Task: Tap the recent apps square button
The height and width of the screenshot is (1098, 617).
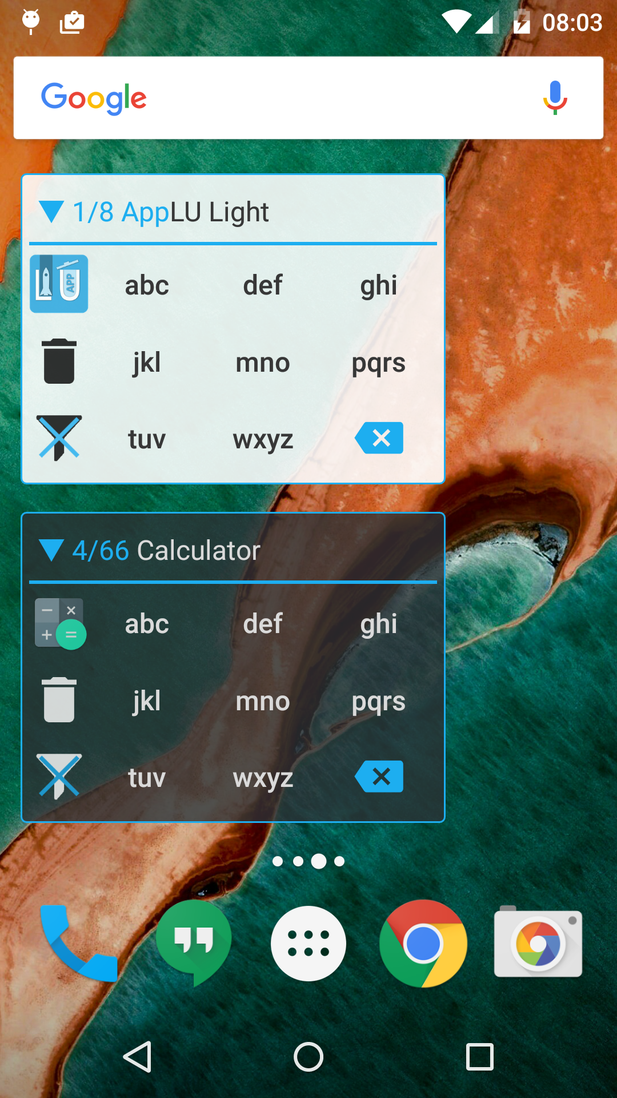Action: pyautogui.click(x=480, y=1056)
